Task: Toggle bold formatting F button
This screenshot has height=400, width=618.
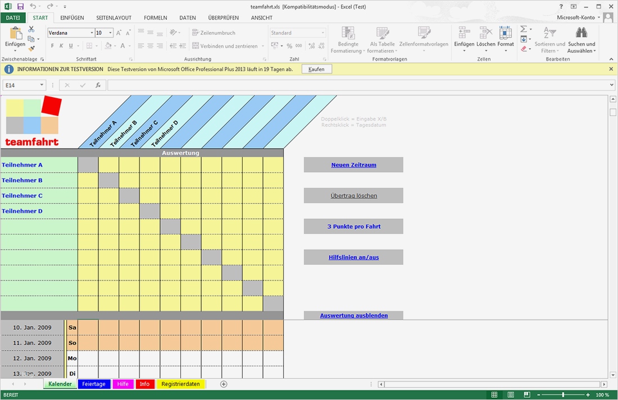Action: 52,46
